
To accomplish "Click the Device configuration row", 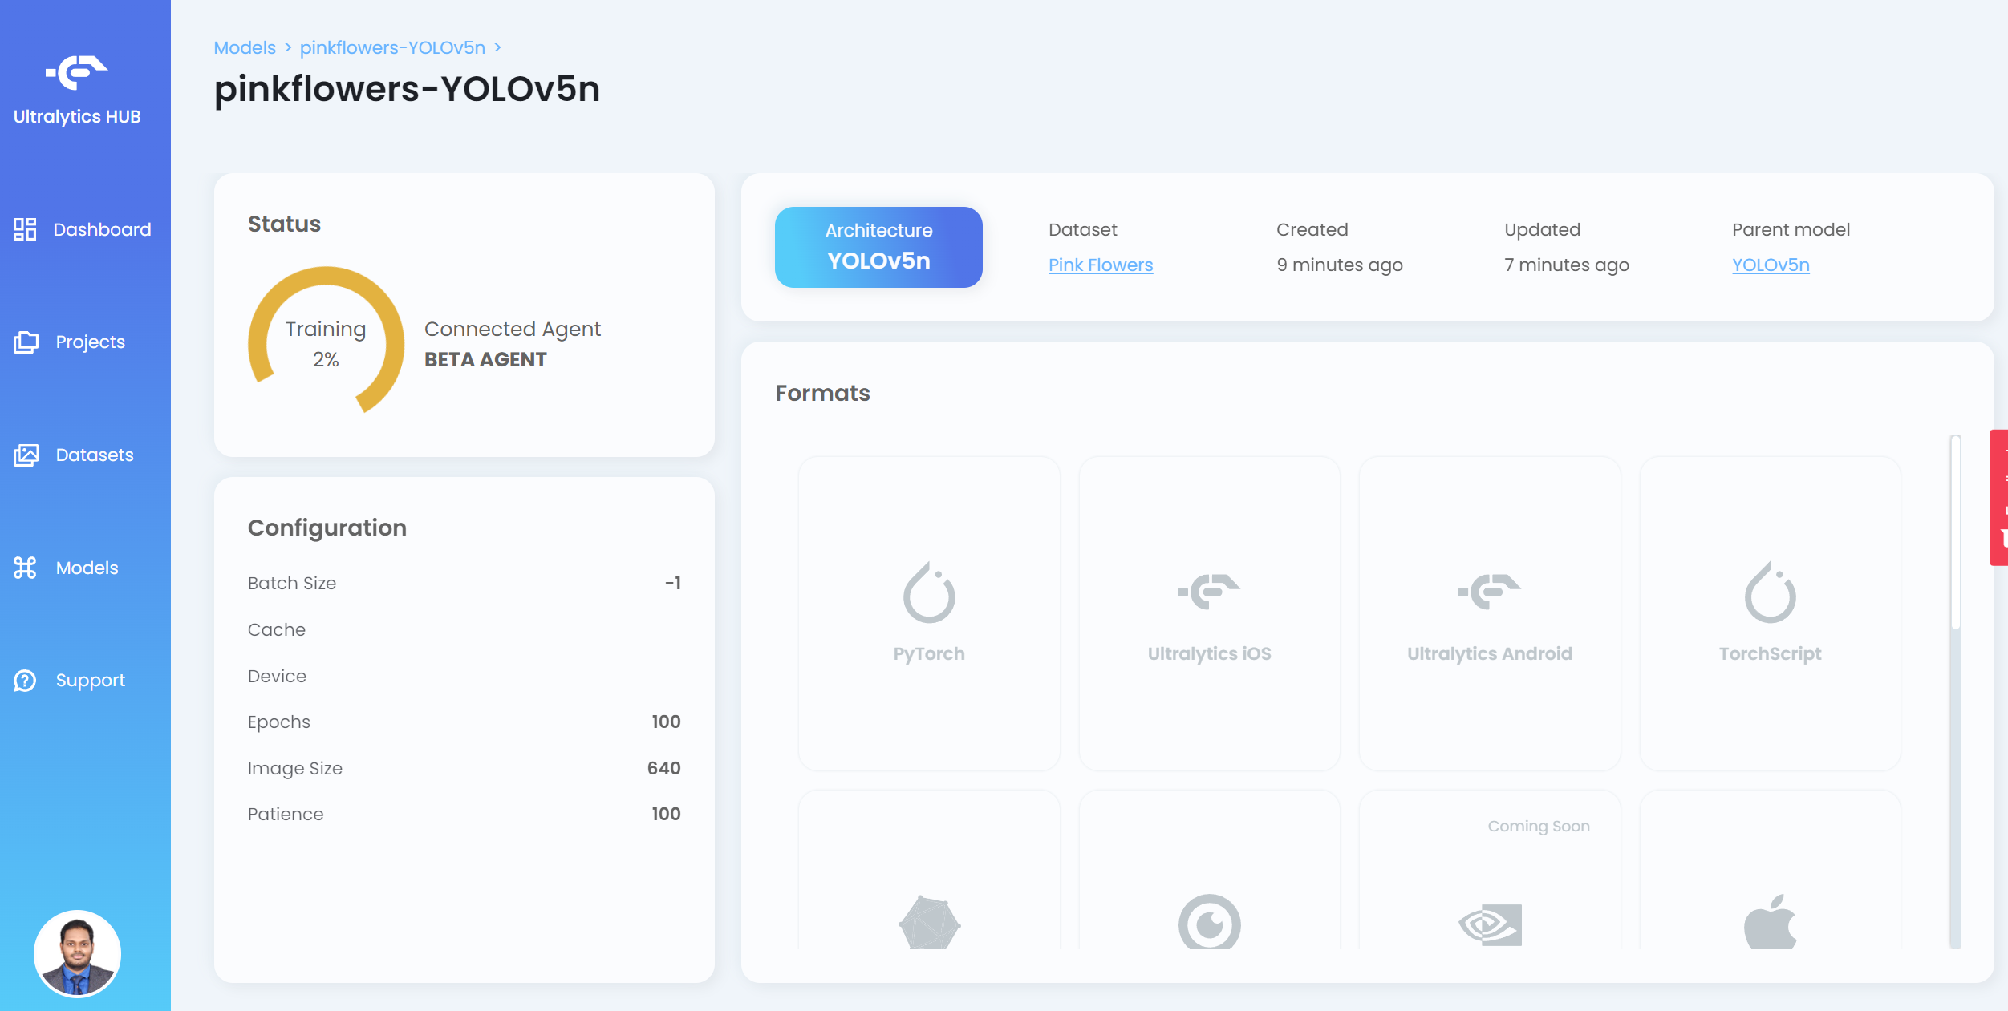I will [x=464, y=676].
